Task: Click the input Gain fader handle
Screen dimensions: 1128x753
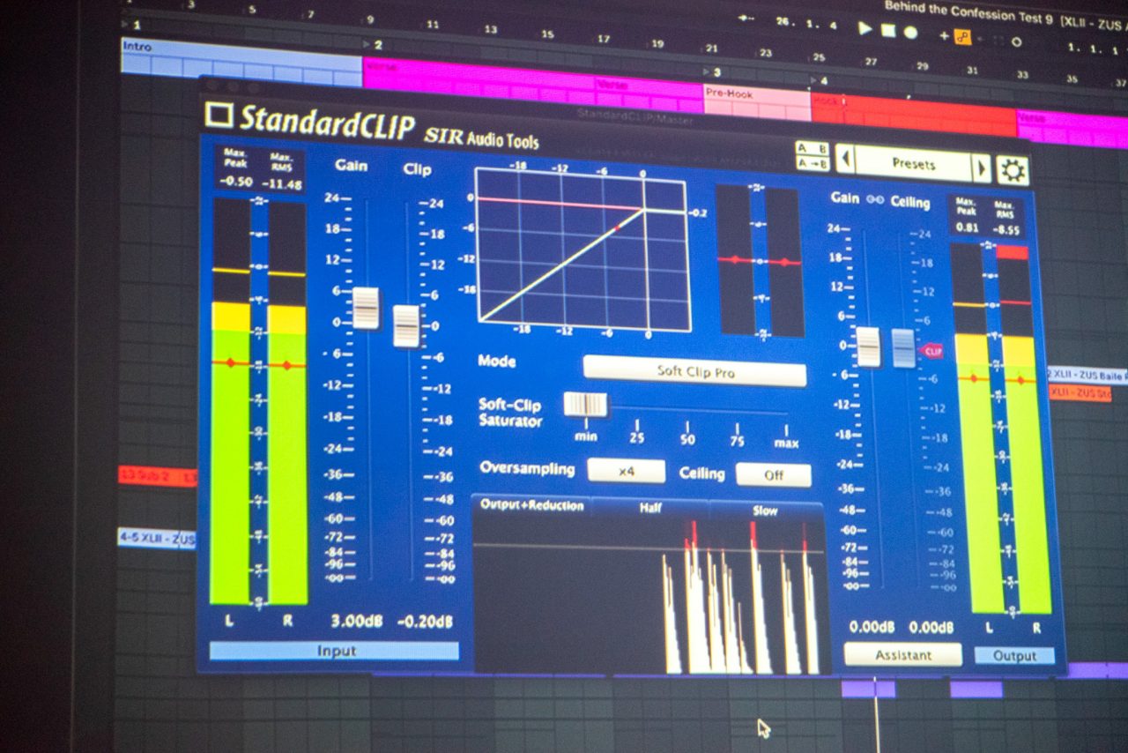Action: point(366,308)
